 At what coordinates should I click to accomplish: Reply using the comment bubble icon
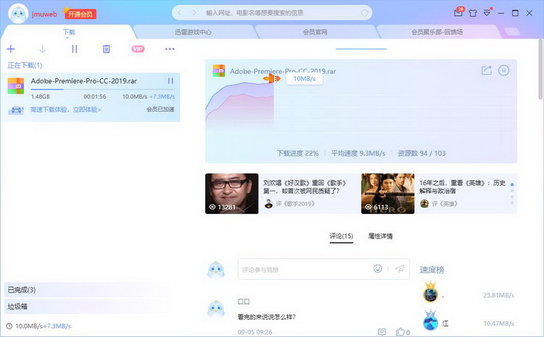pyautogui.click(x=382, y=332)
